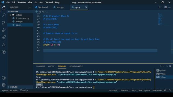The width and height of the screenshot is (173, 97).
Task: Open editor More Actions menu
Action: (x=169, y=7)
